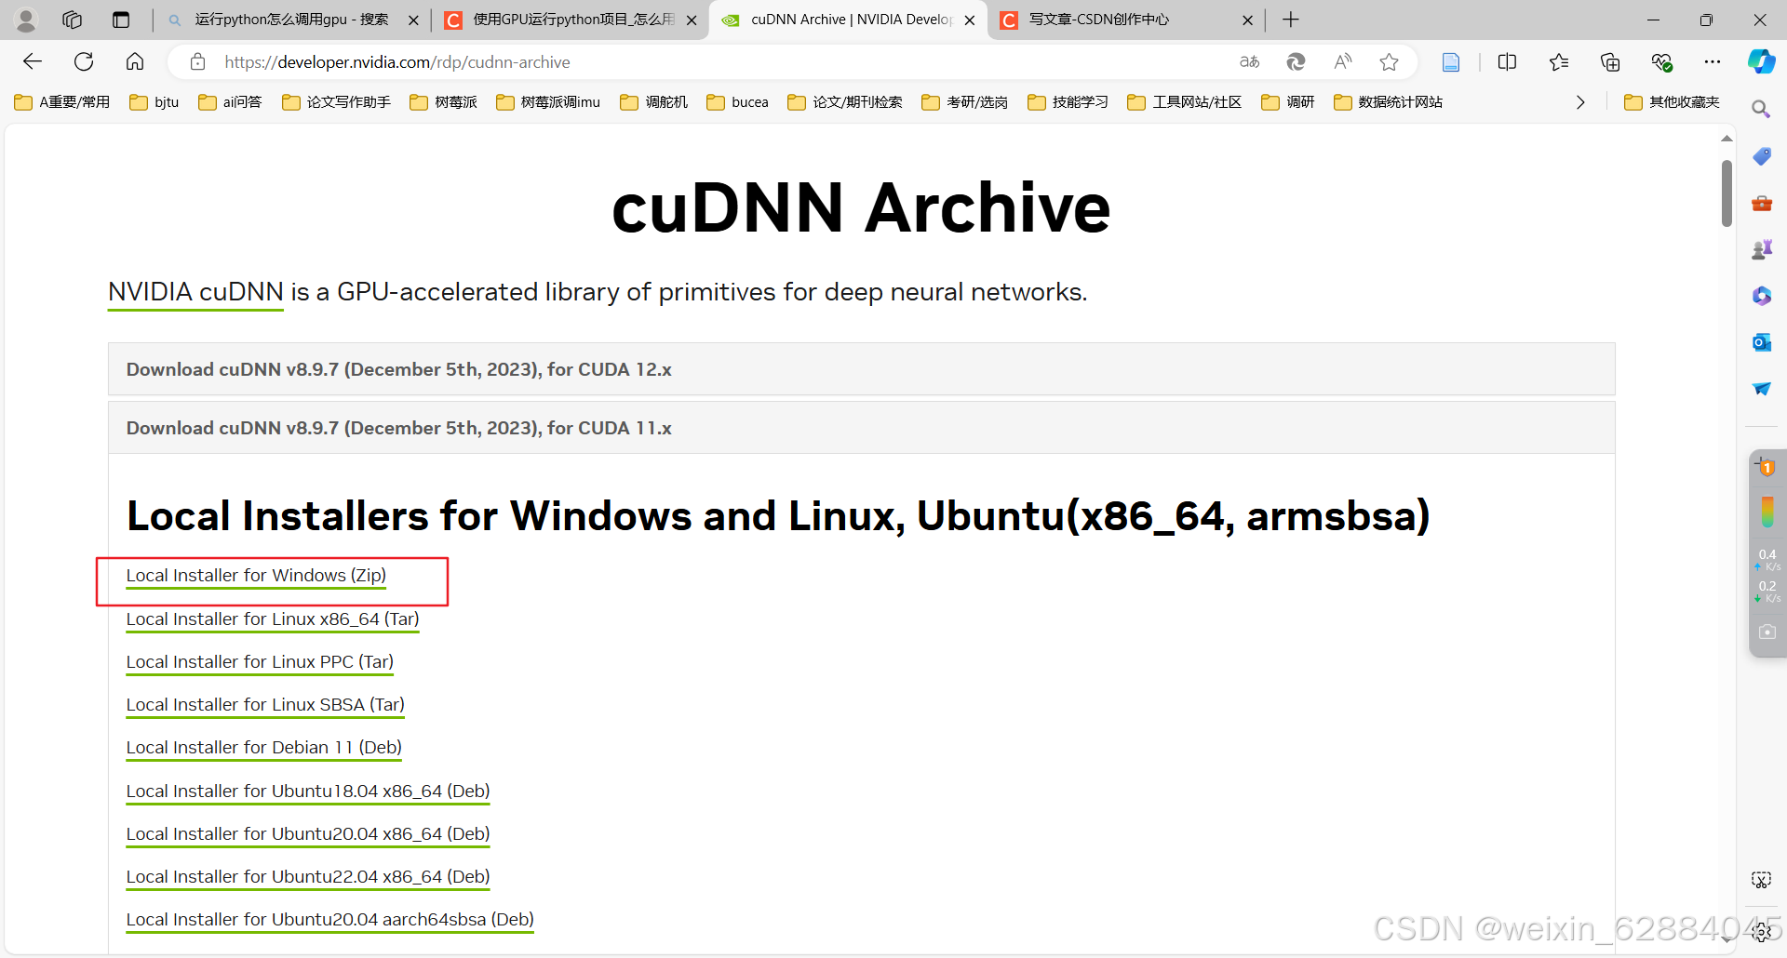Close the 写文章-CSDN创作中心 tab

coord(1248,20)
